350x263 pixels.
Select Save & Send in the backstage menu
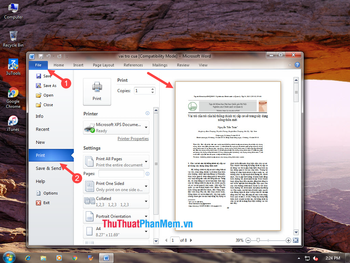(x=49, y=168)
